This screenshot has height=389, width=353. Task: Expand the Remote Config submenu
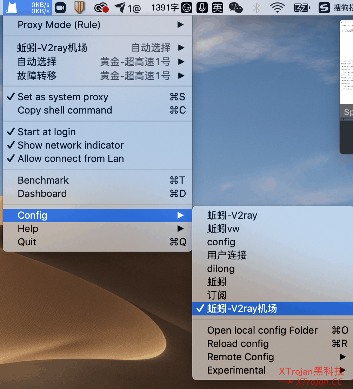(x=273, y=357)
